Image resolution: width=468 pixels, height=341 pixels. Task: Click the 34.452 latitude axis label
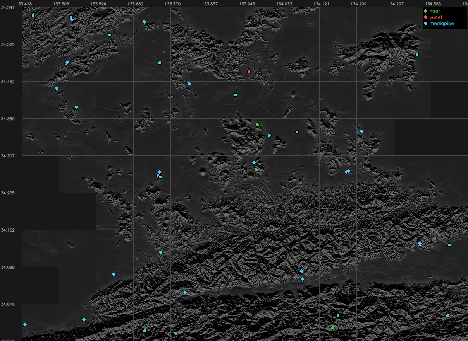coord(8,82)
